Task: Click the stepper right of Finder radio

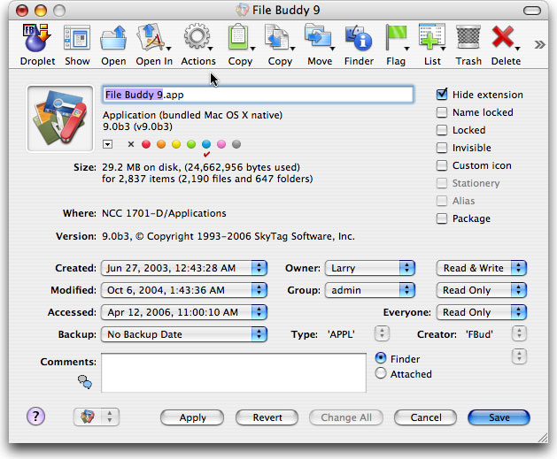Action: coord(519,356)
